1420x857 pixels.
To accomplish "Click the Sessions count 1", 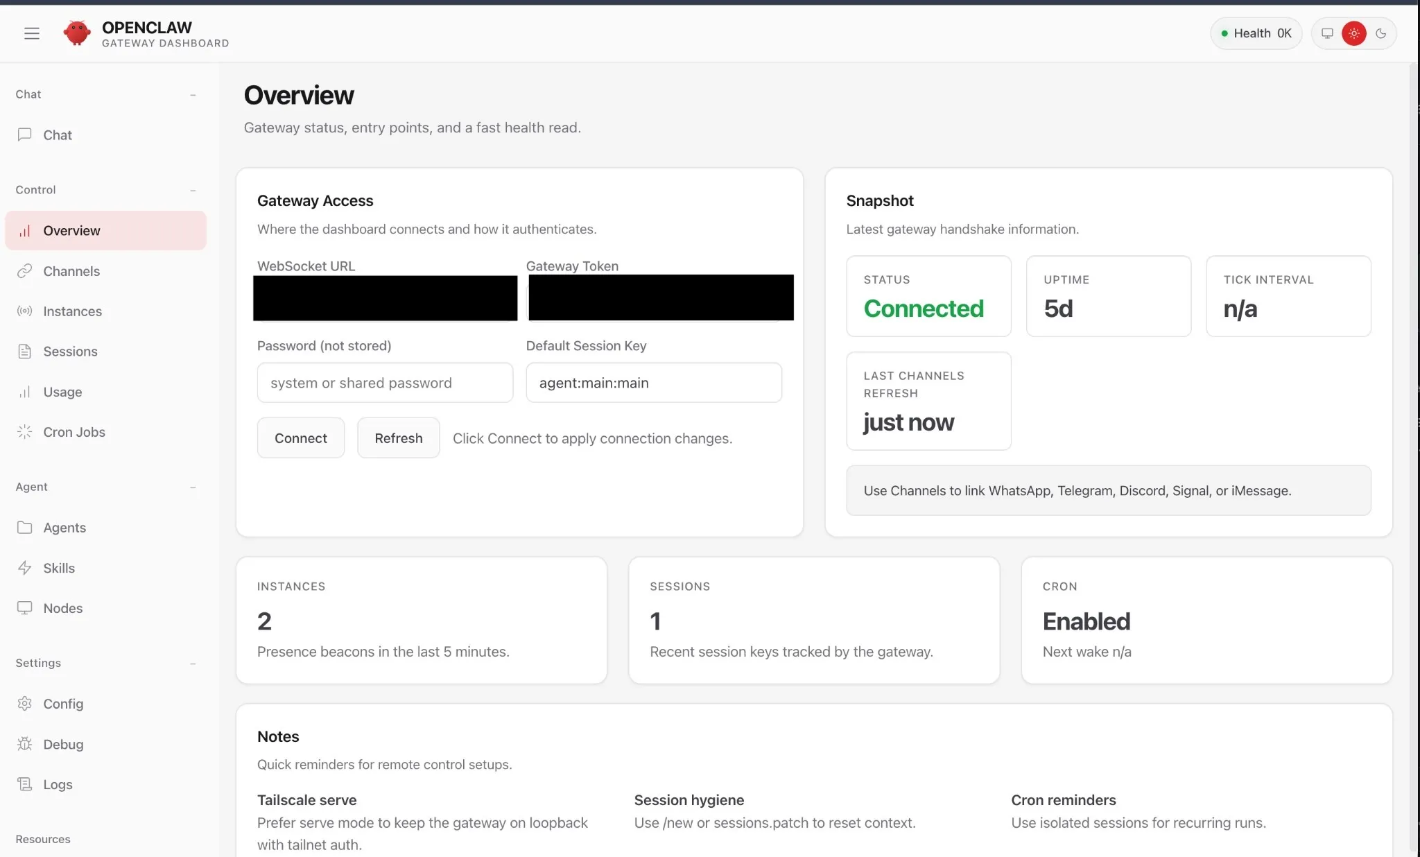I will [655, 621].
